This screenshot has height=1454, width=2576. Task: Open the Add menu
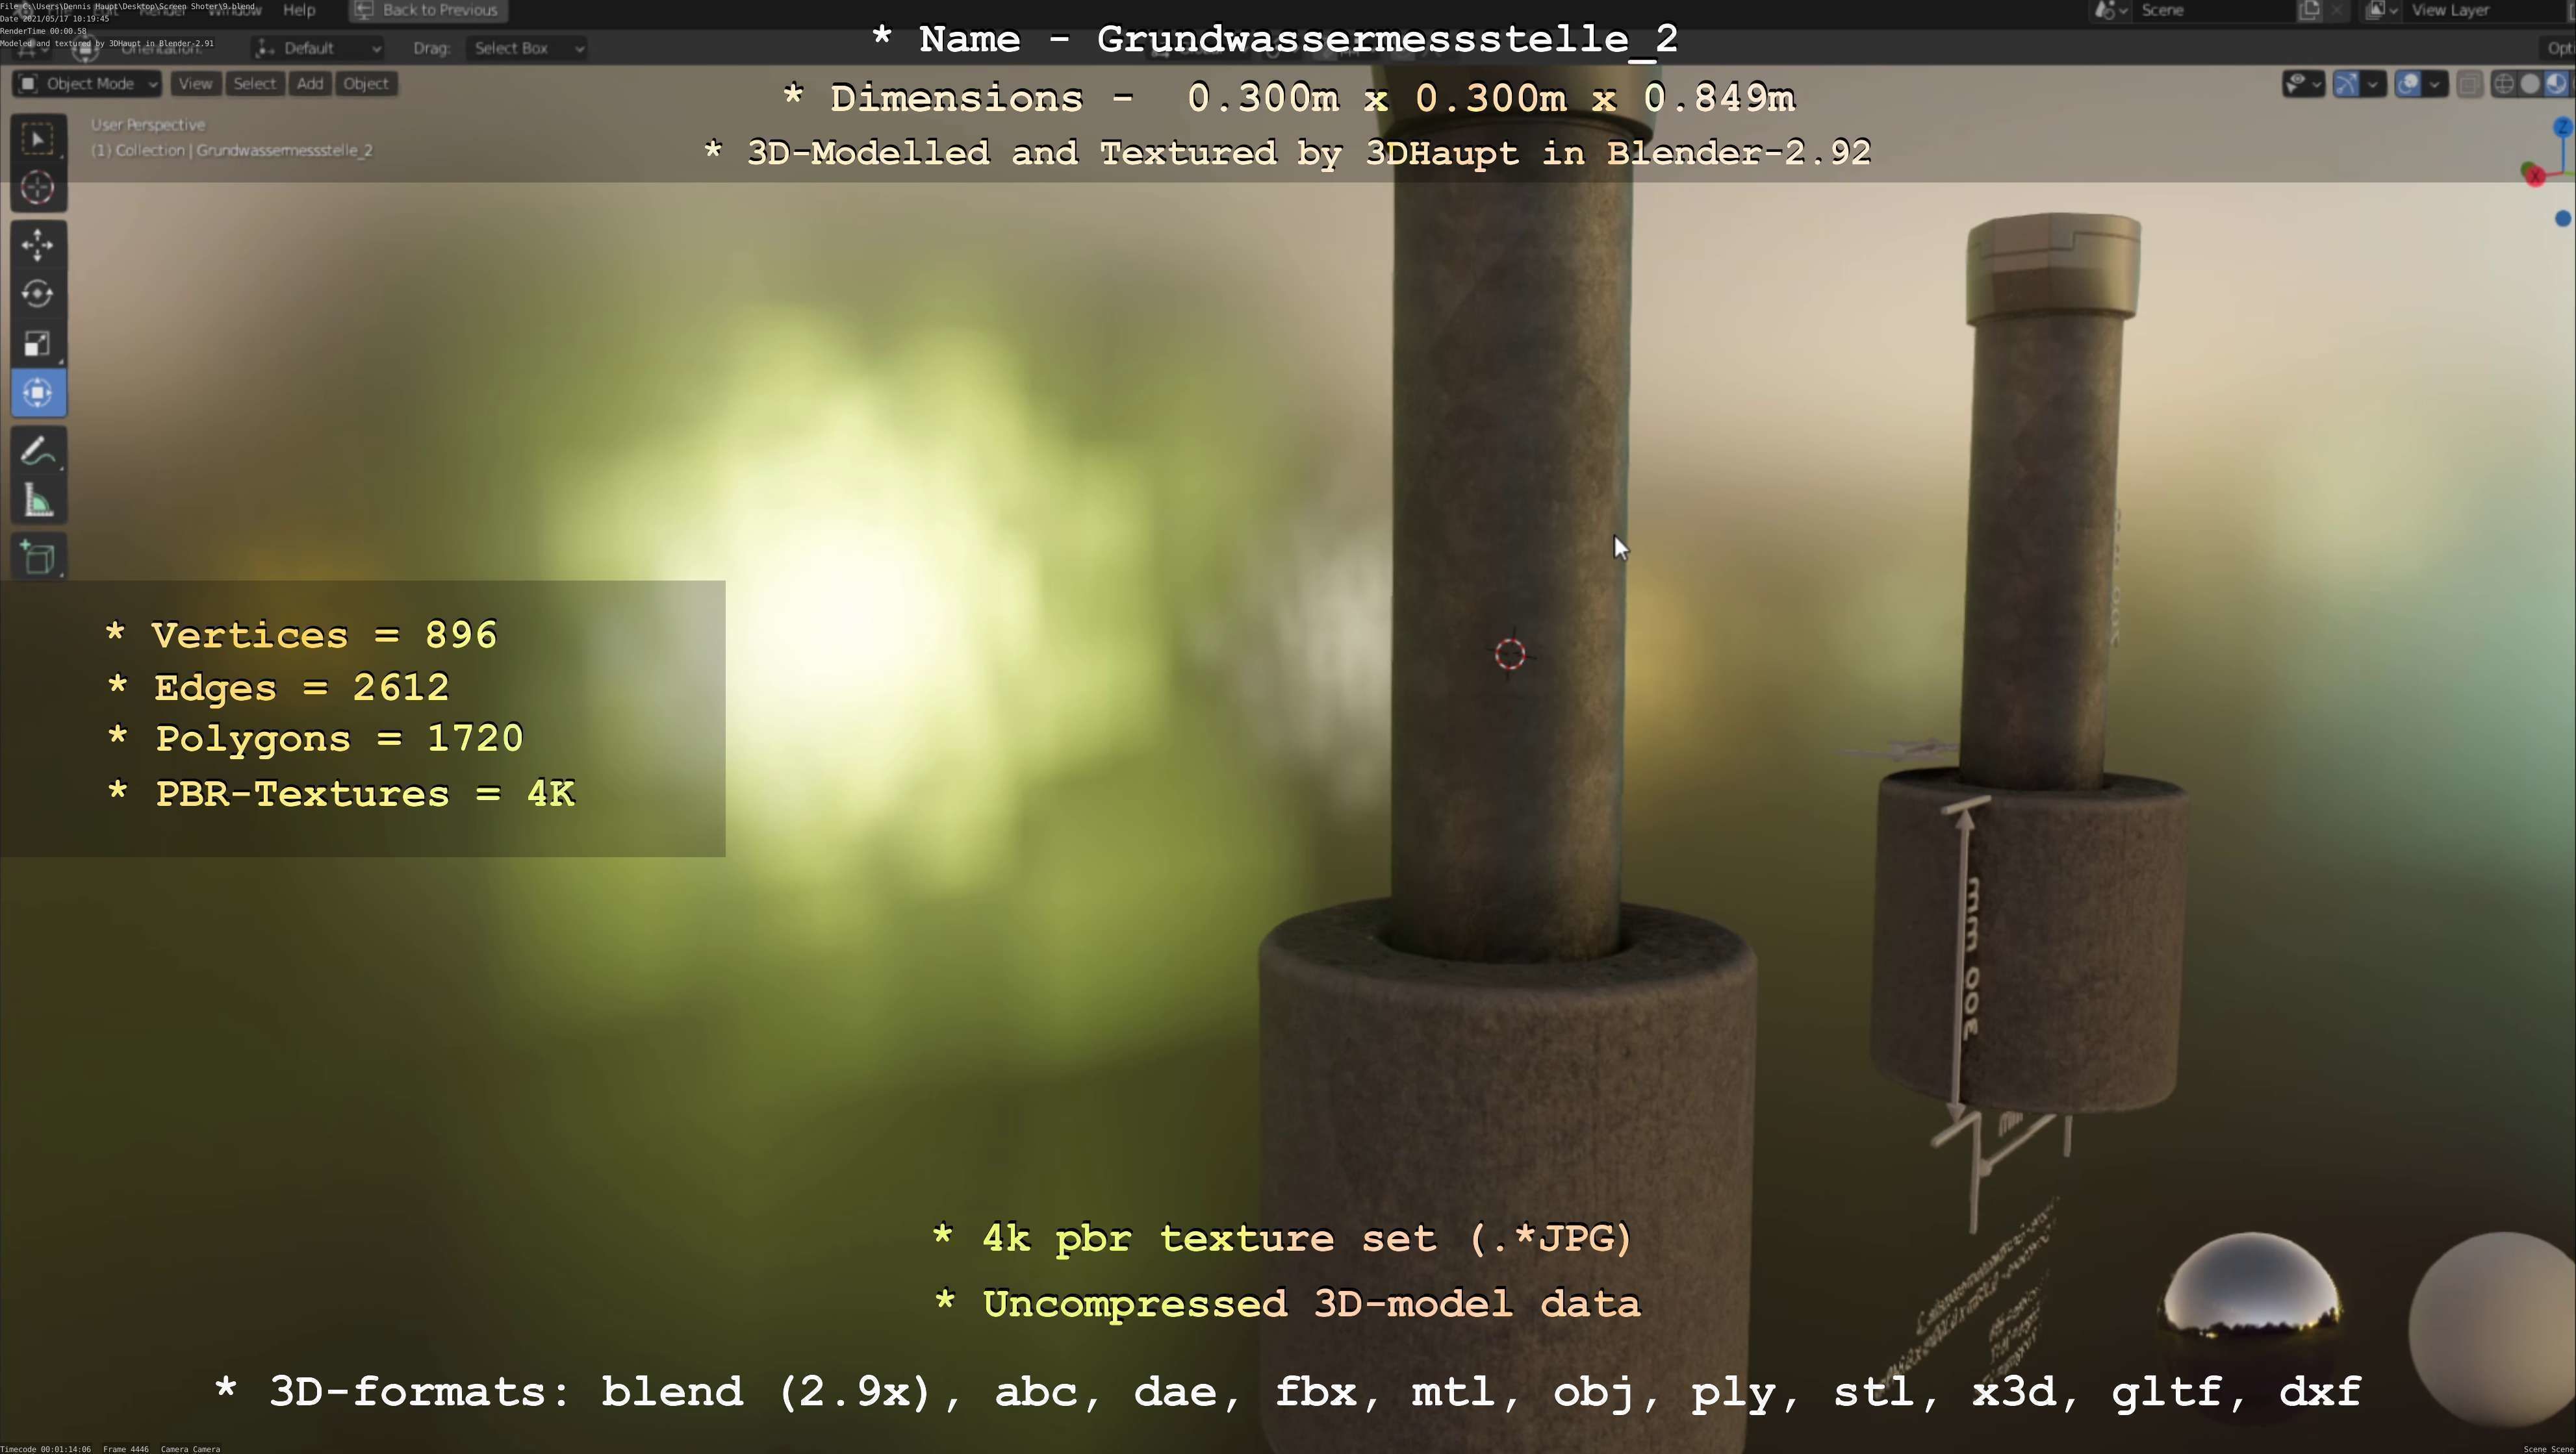pyautogui.click(x=310, y=84)
